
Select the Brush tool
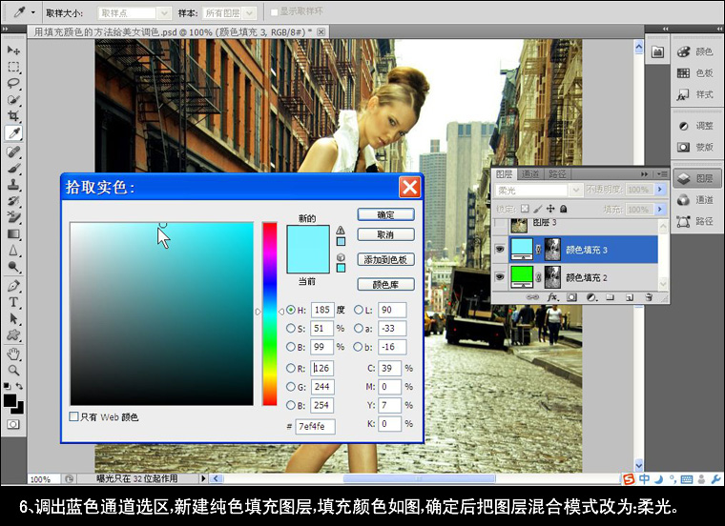(13, 168)
